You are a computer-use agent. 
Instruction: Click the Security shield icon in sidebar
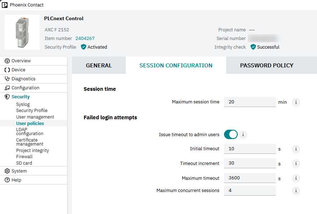click(7, 97)
